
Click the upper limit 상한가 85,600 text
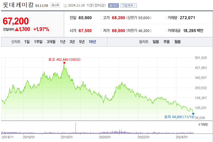pos(139,18)
